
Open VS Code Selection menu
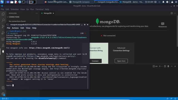point(15,9)
